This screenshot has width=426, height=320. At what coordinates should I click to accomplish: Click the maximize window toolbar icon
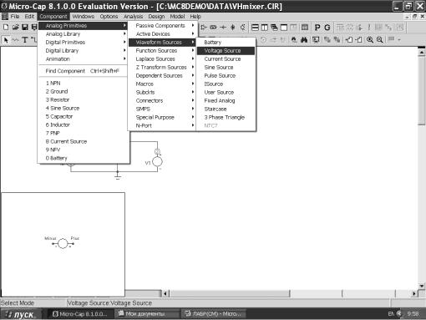(x=284, y=28)
